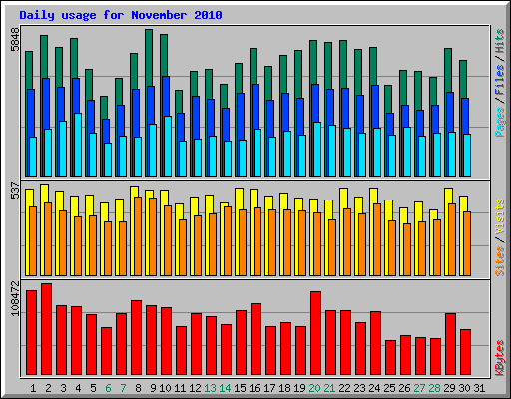511x399 pixels.
Task: Click the yellow Visits bar for day 26
Action: (x=403, y=215)
